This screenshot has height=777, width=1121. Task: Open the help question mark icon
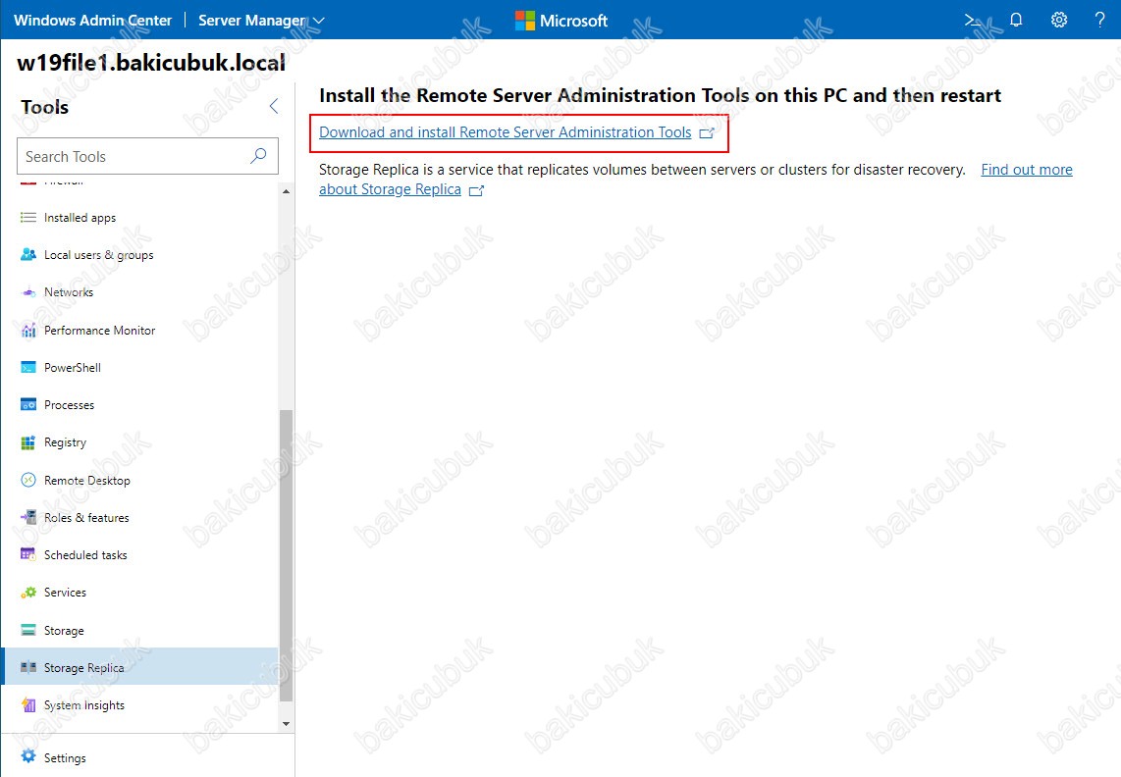click(1100, 20)
